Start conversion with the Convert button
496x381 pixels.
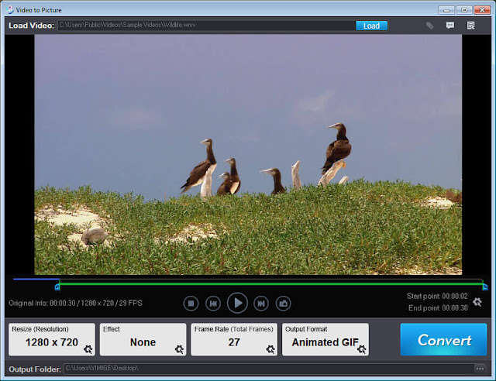(443, 340)
